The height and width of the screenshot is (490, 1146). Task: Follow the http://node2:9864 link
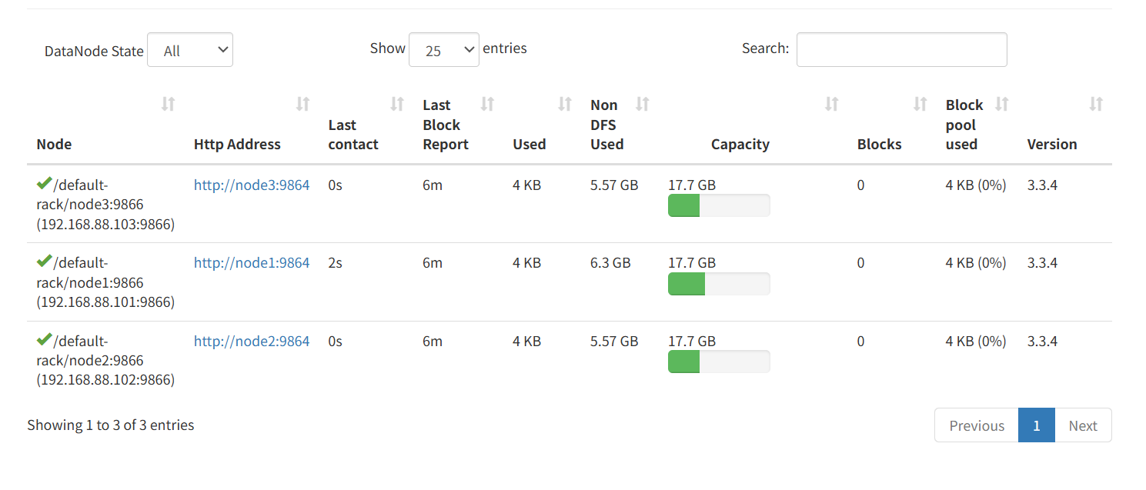coord(252,342)
